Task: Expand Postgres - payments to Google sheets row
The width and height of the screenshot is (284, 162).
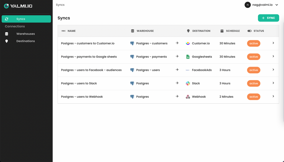Action: [x=273, y=56]
